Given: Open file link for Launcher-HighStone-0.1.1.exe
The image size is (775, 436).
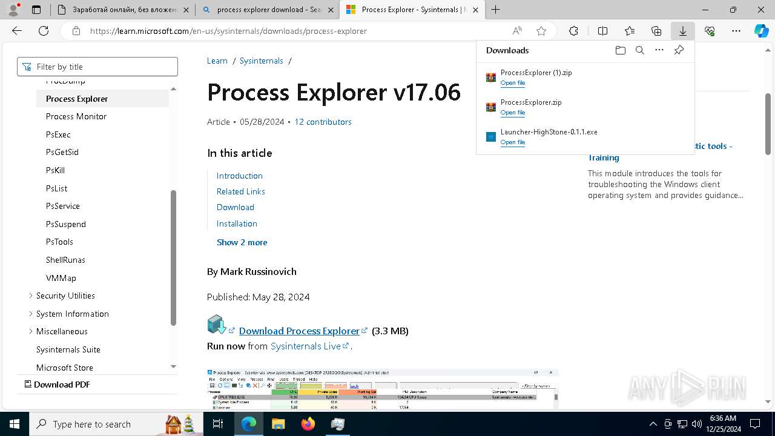Looking at the screenshot, I should 513,142.
